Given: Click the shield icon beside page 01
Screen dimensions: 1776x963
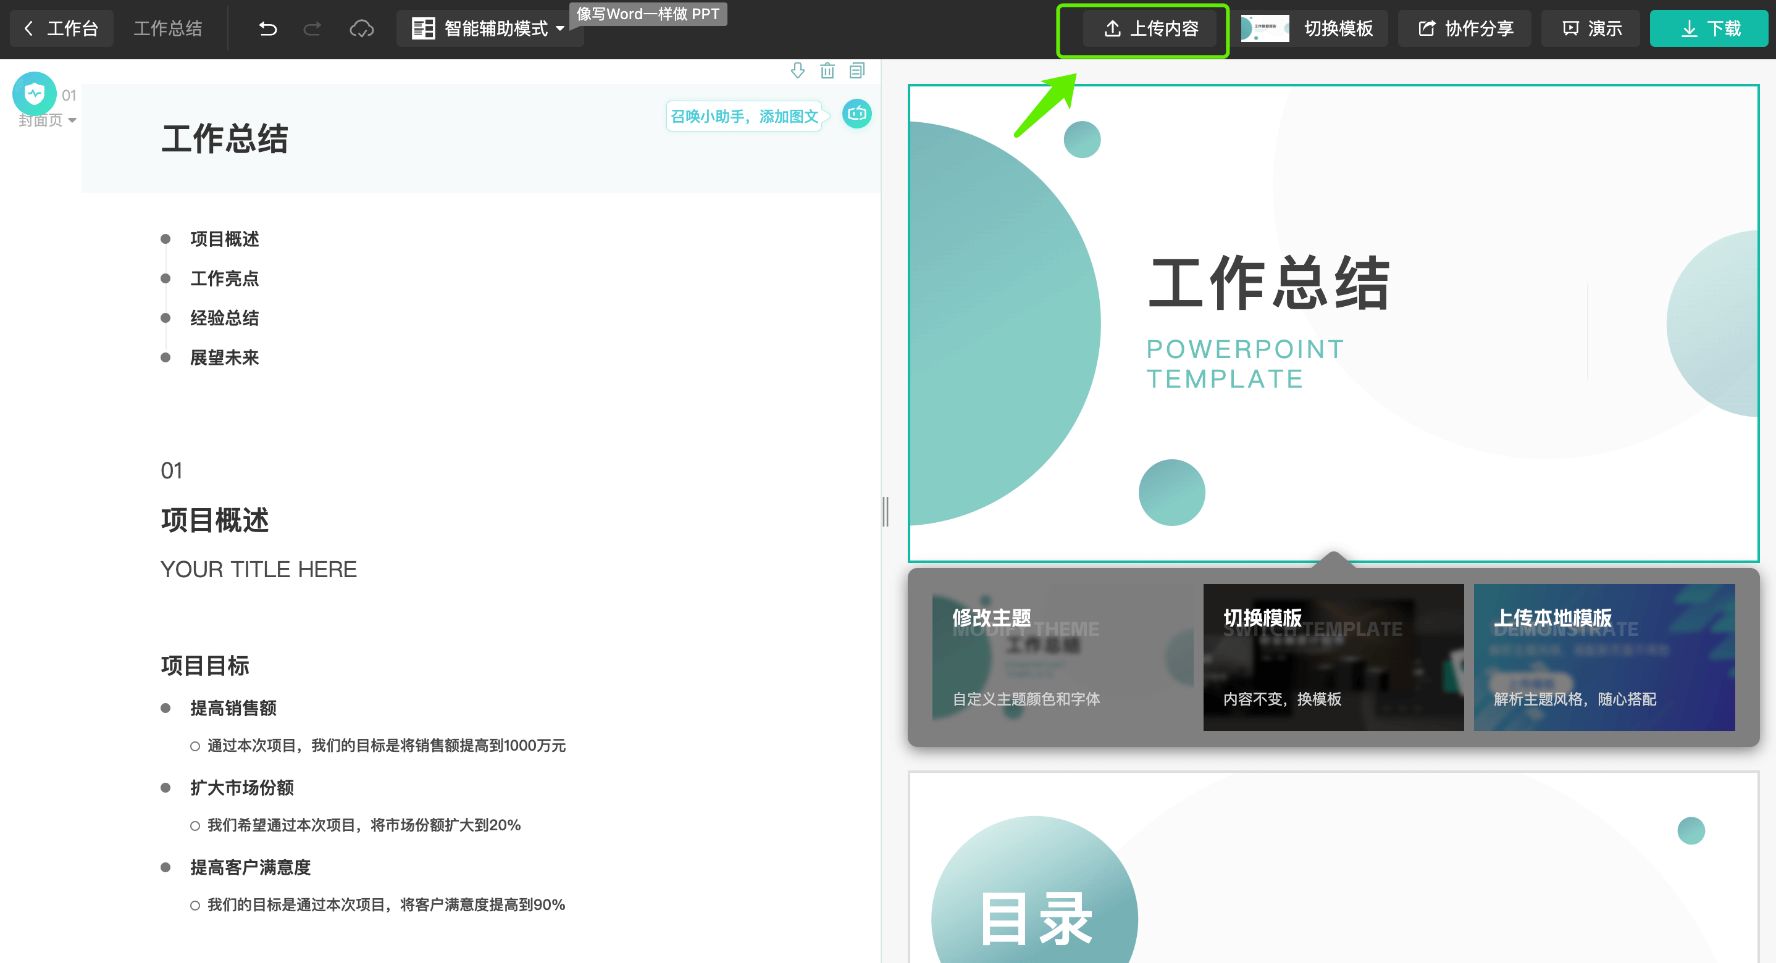Looking at the screenshot, I should pyautogui.click(x=35, y=93).
